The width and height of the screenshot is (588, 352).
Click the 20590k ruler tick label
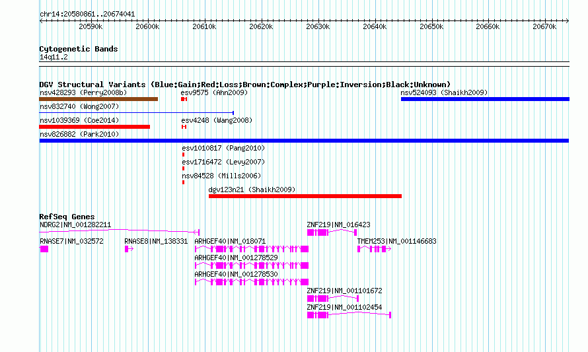tap(91, 26)
